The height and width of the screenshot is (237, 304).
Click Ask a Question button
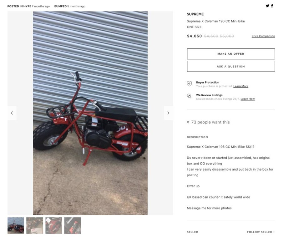click(x=231, y=67)
